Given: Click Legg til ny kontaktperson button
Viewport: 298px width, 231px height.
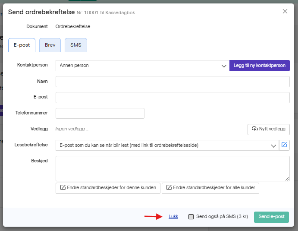Looking at the screenshot, I should [260, 66].
